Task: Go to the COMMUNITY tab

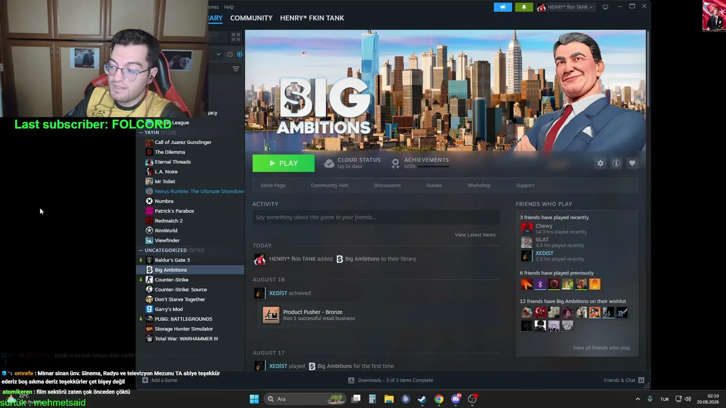Action: (x=251, y=18)
